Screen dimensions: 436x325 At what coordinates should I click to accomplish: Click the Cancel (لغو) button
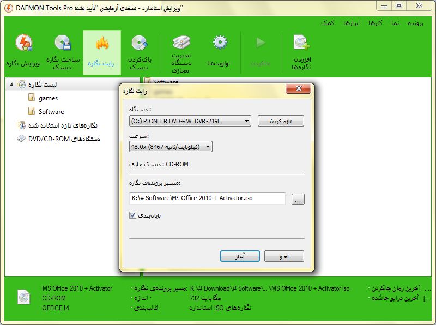(283, 256)
